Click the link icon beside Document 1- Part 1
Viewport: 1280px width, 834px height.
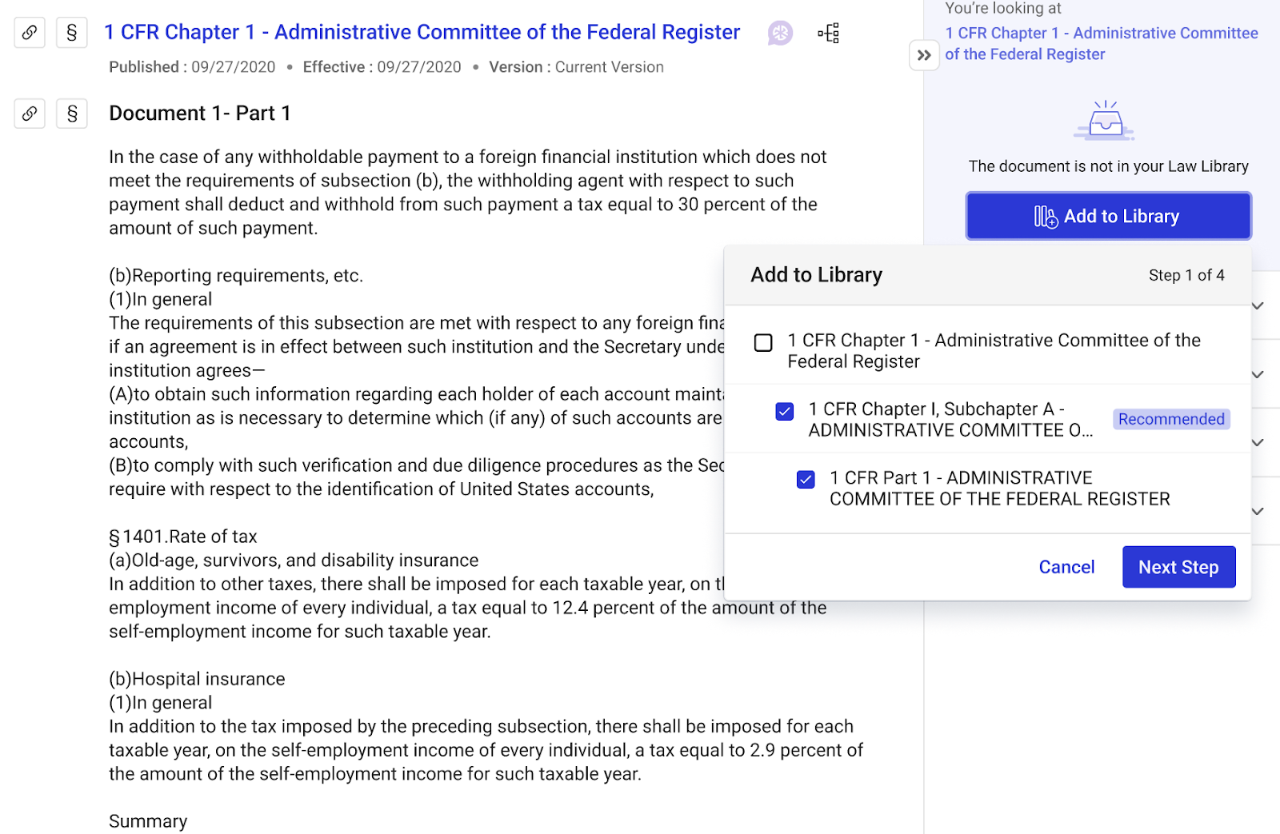(x=30, y=114)
